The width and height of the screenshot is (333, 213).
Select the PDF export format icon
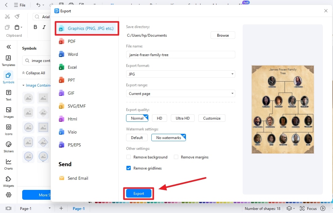pyautogui.click(x=69, y=41)
